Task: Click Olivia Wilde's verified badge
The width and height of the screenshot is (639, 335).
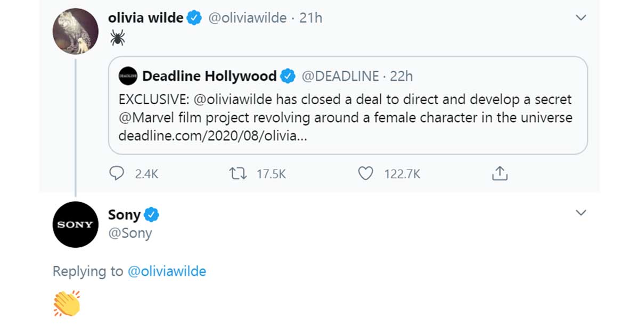Action: click(194, 18)
